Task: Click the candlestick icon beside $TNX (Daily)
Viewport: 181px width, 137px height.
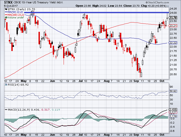Action: pos(6,10)
